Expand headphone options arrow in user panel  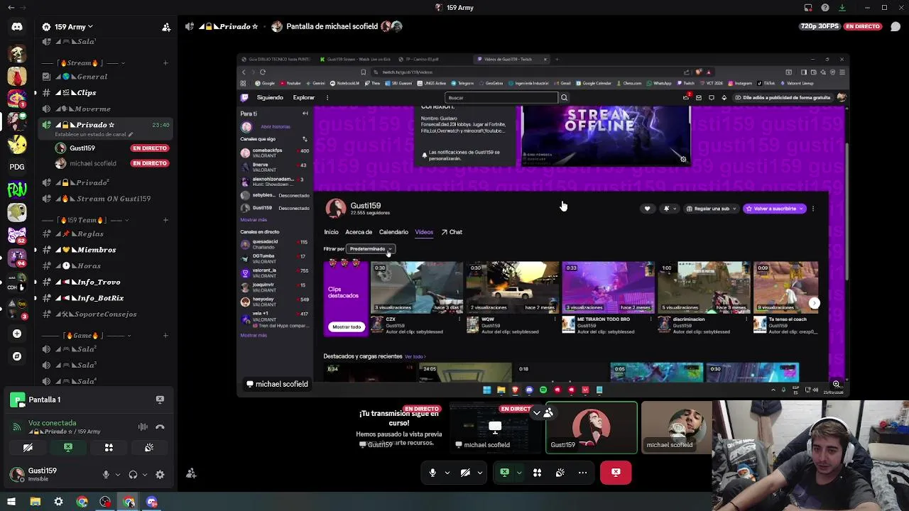point(145,475)
